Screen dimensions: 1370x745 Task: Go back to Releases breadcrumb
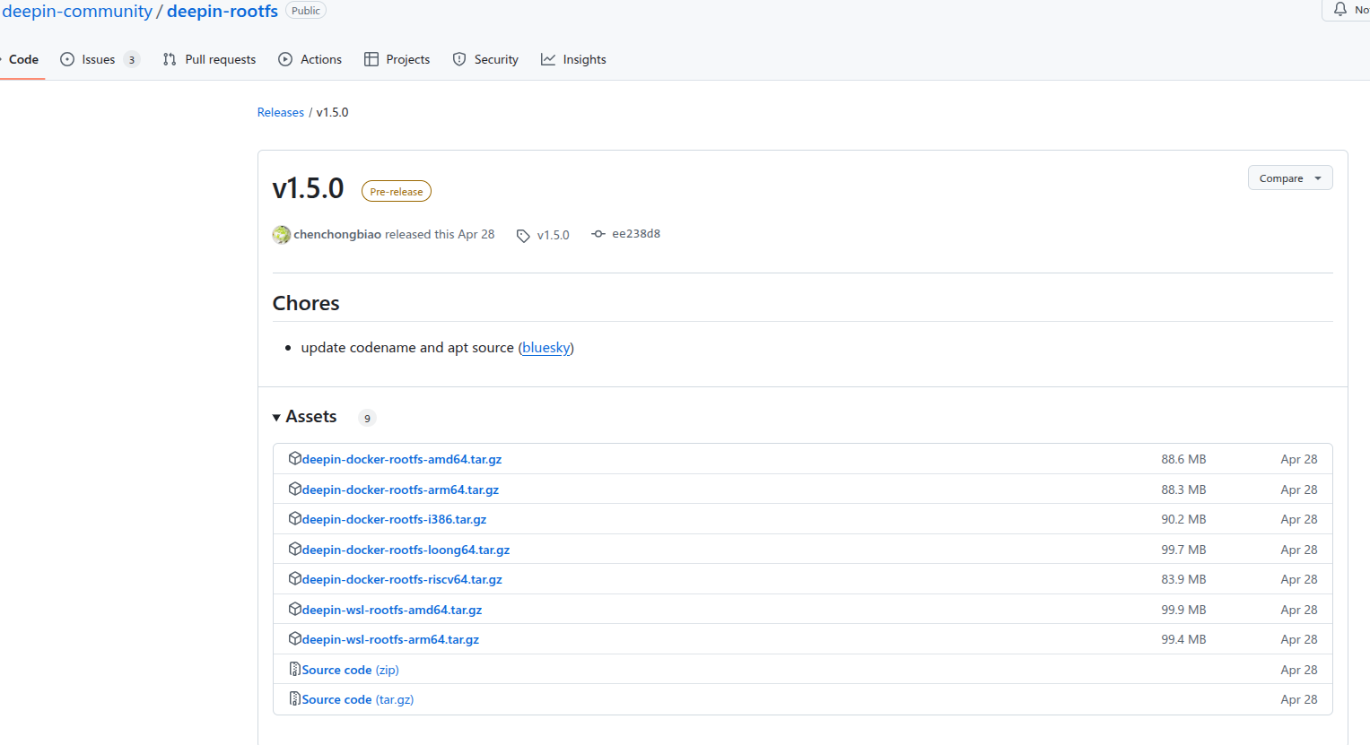point(281,112)
